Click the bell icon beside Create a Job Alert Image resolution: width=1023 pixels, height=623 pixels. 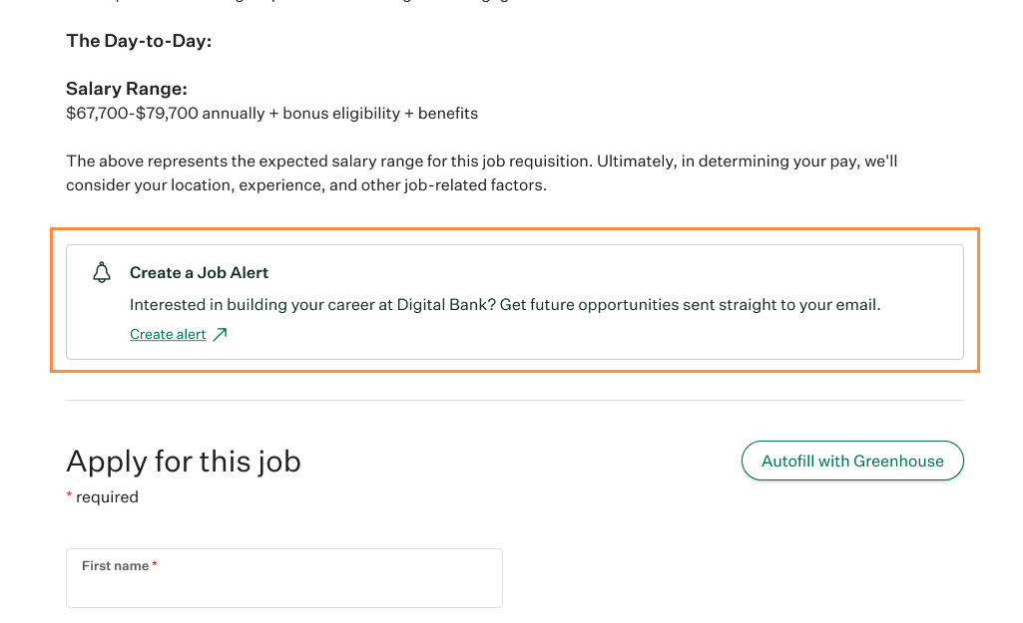[102, 272]
